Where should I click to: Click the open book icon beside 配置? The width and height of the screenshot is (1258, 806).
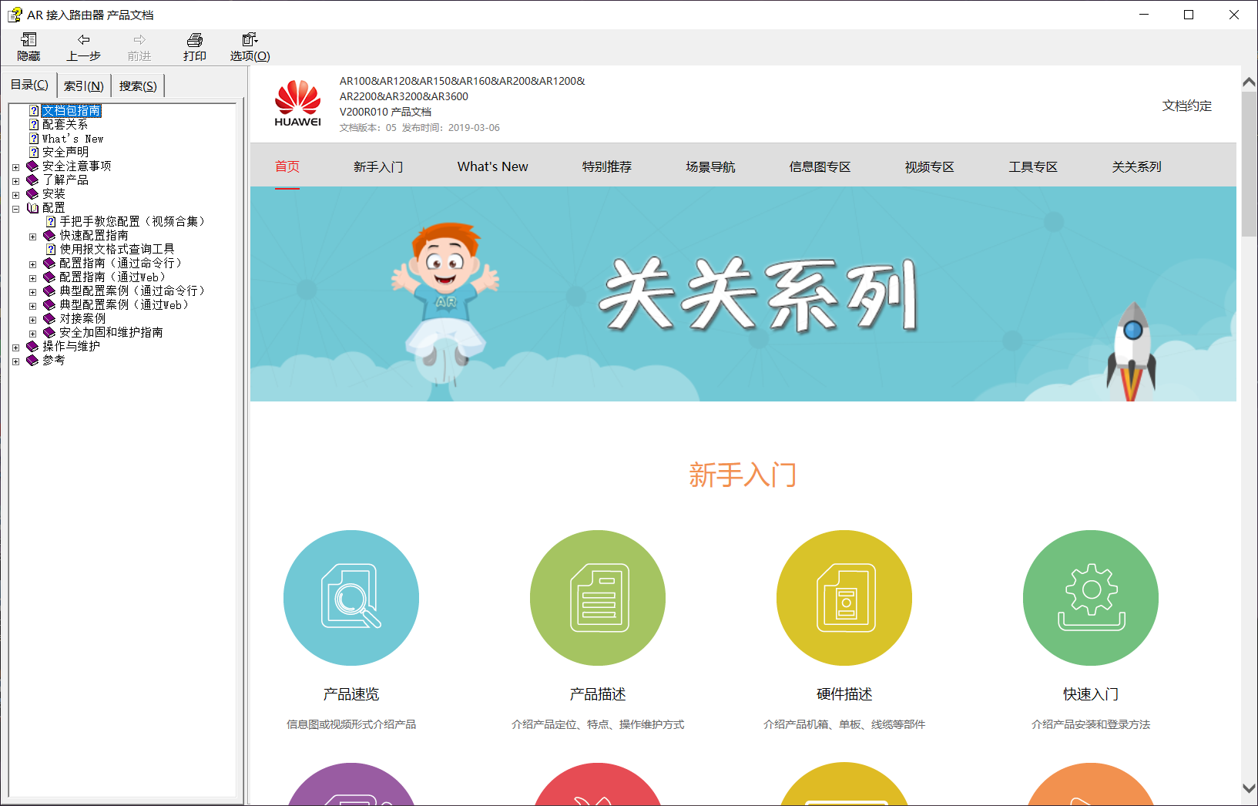pyautogui.click(x=32, y=208)
